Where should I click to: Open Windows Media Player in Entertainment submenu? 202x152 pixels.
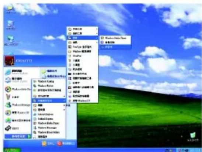click(115, 38)
